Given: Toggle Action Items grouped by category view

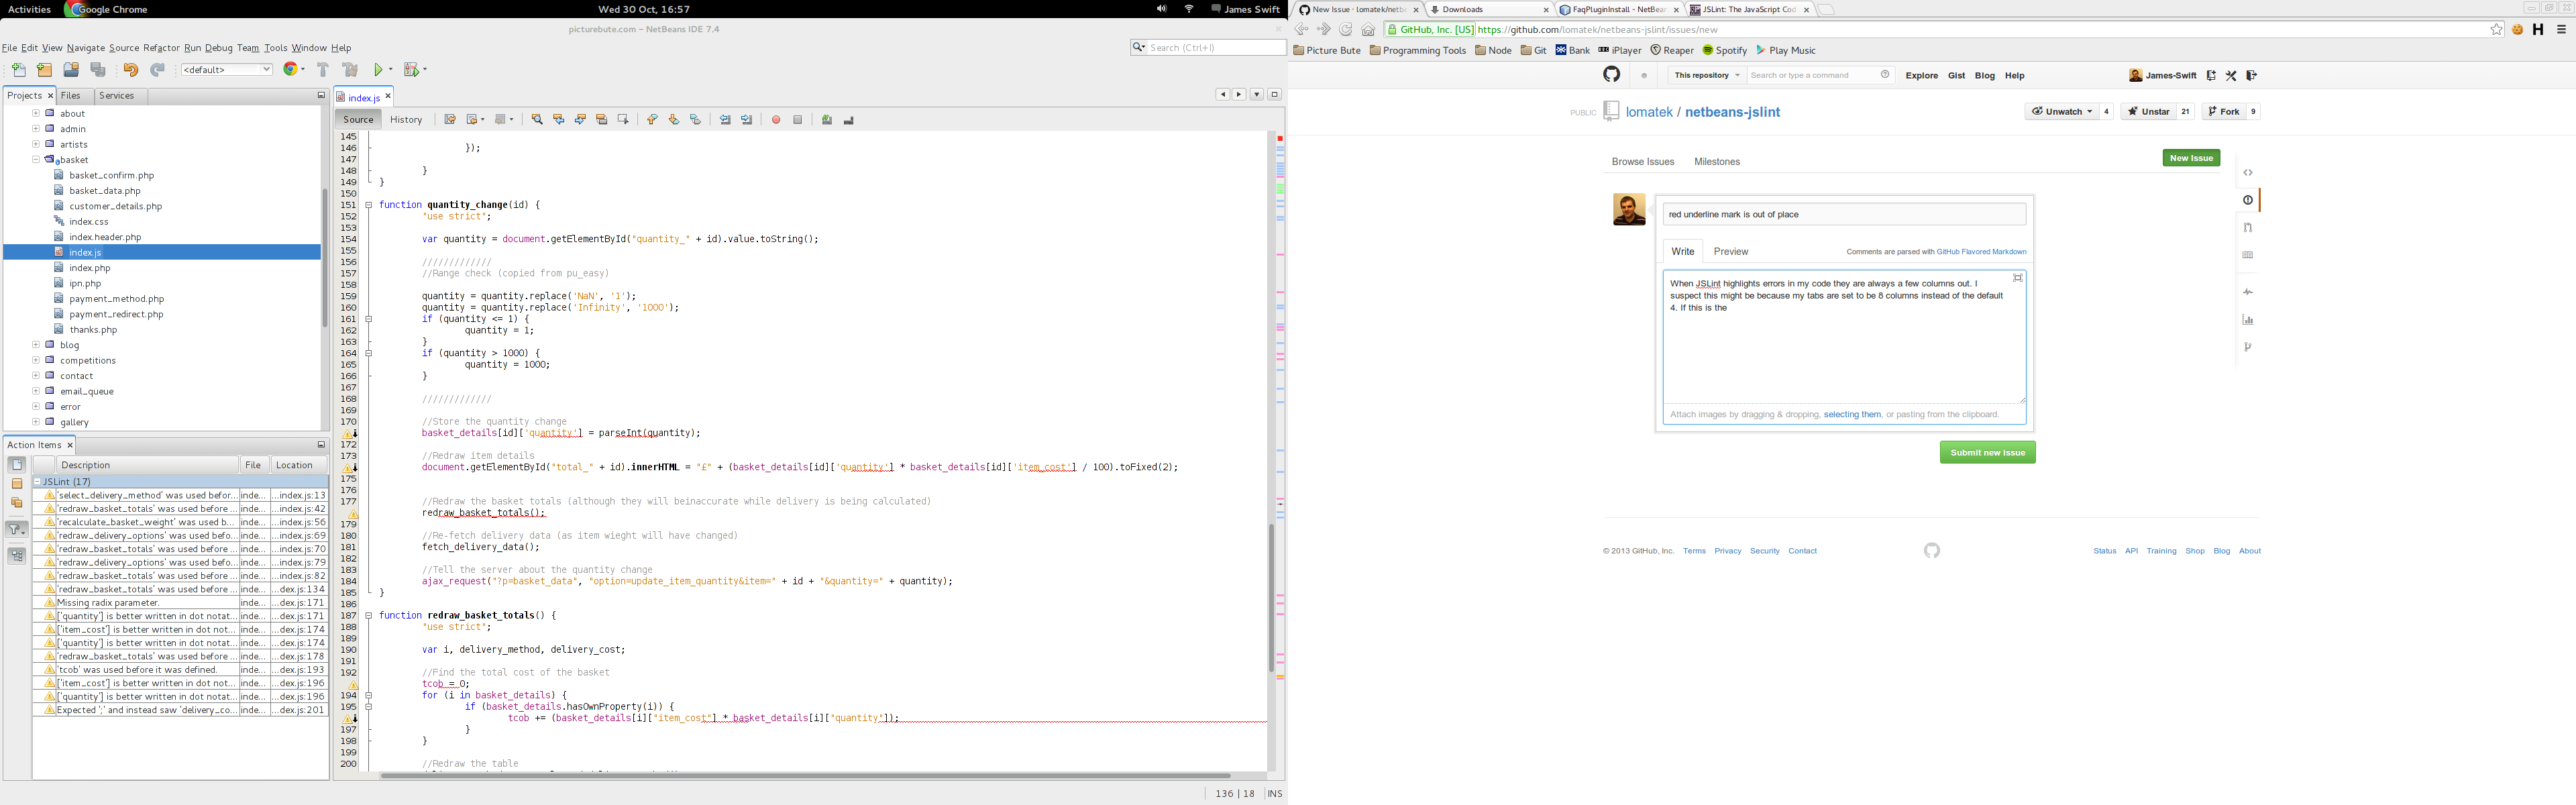Looking at the screenshot, I should click(17, 556).
